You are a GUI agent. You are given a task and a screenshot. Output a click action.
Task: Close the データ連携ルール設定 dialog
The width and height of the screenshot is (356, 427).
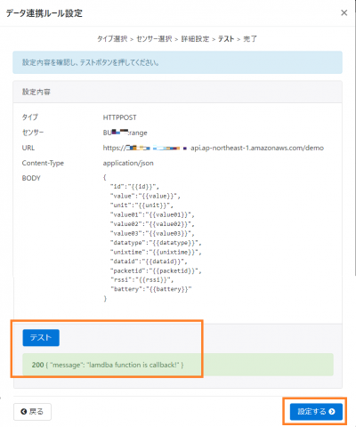(x=344, y=12)
